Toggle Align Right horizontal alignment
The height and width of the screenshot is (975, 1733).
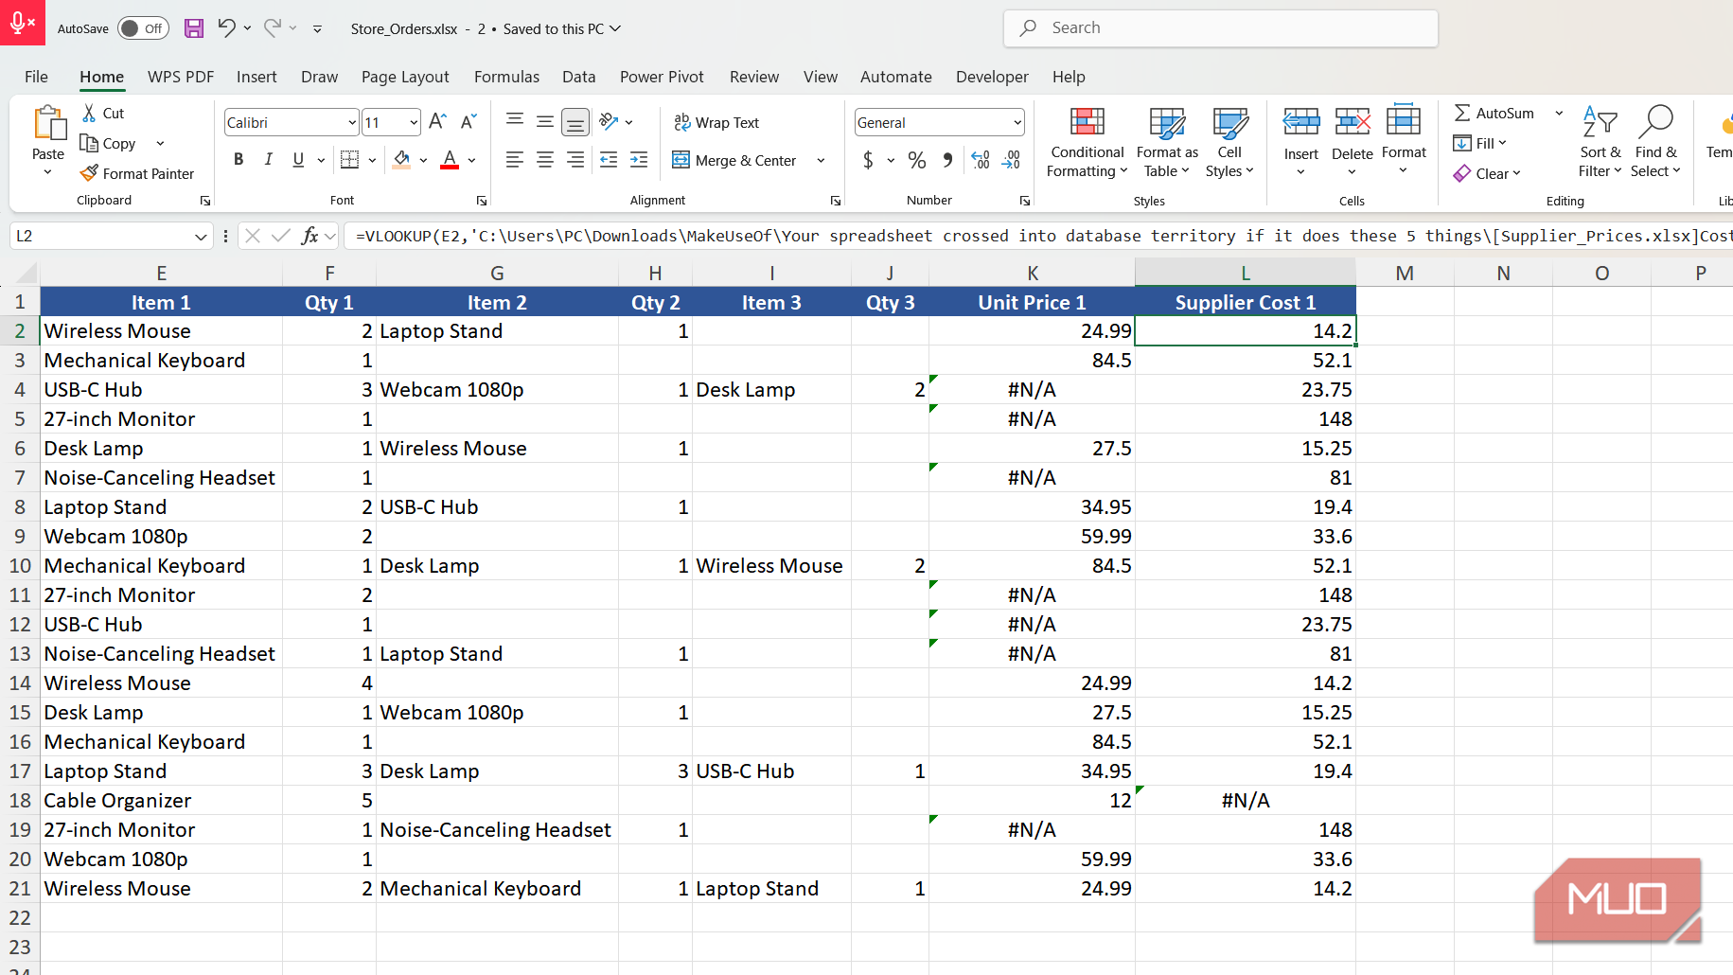[575, 160]
